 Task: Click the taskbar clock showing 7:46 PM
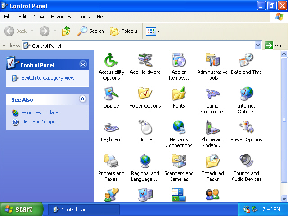pyautogui.click(x=271, y=209)
